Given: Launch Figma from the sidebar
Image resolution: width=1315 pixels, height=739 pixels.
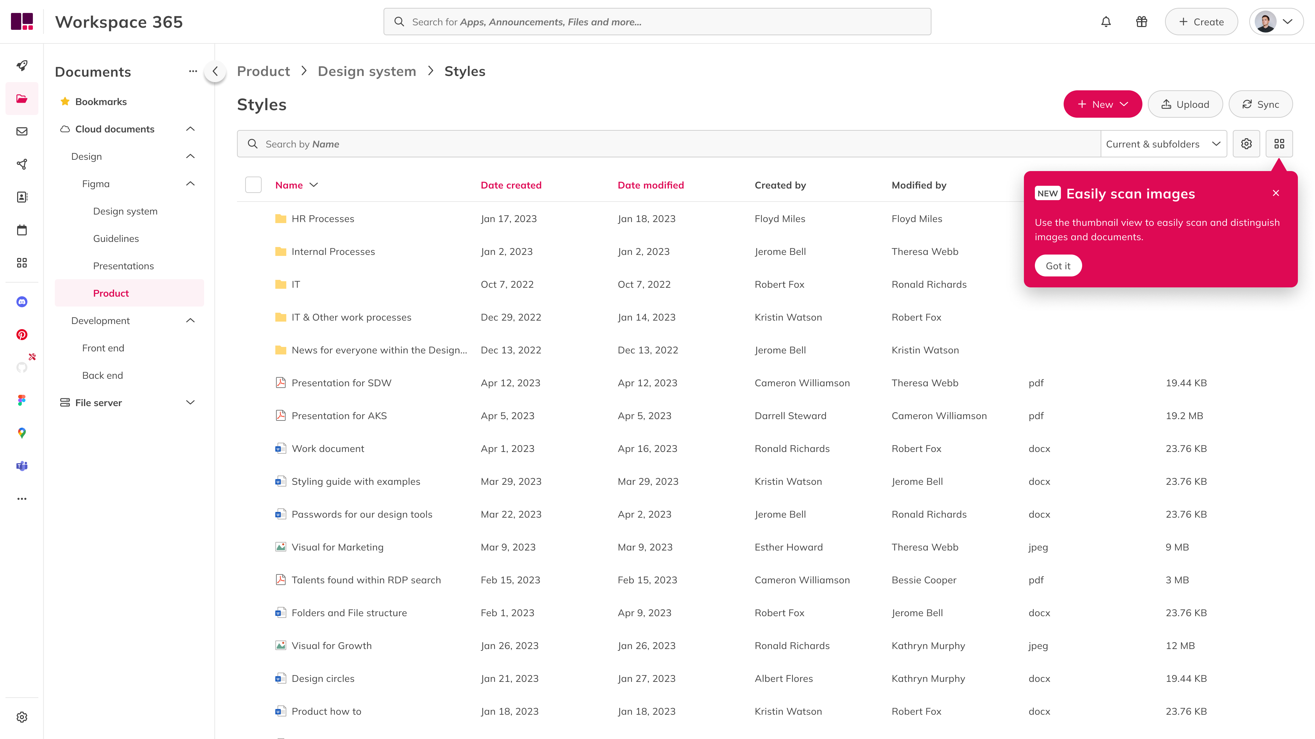Looking at the screenshot, I should (x=22, y=400).
